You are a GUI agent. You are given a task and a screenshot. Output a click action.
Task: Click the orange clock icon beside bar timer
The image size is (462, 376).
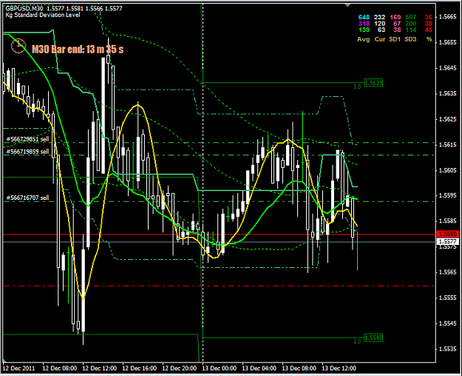click(18, 46)
